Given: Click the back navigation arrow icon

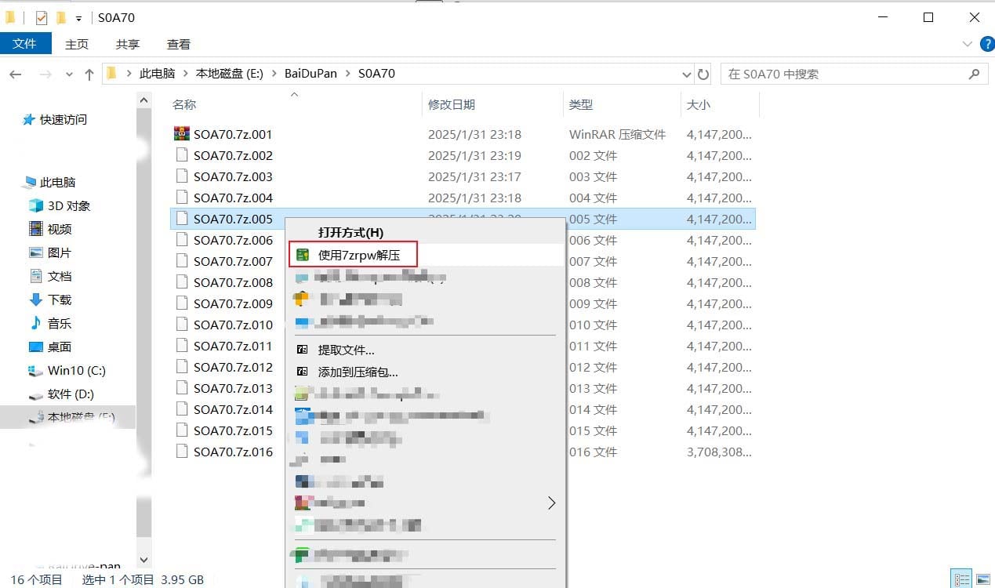Looking at the screenshot, I should [x=16, y=74].
